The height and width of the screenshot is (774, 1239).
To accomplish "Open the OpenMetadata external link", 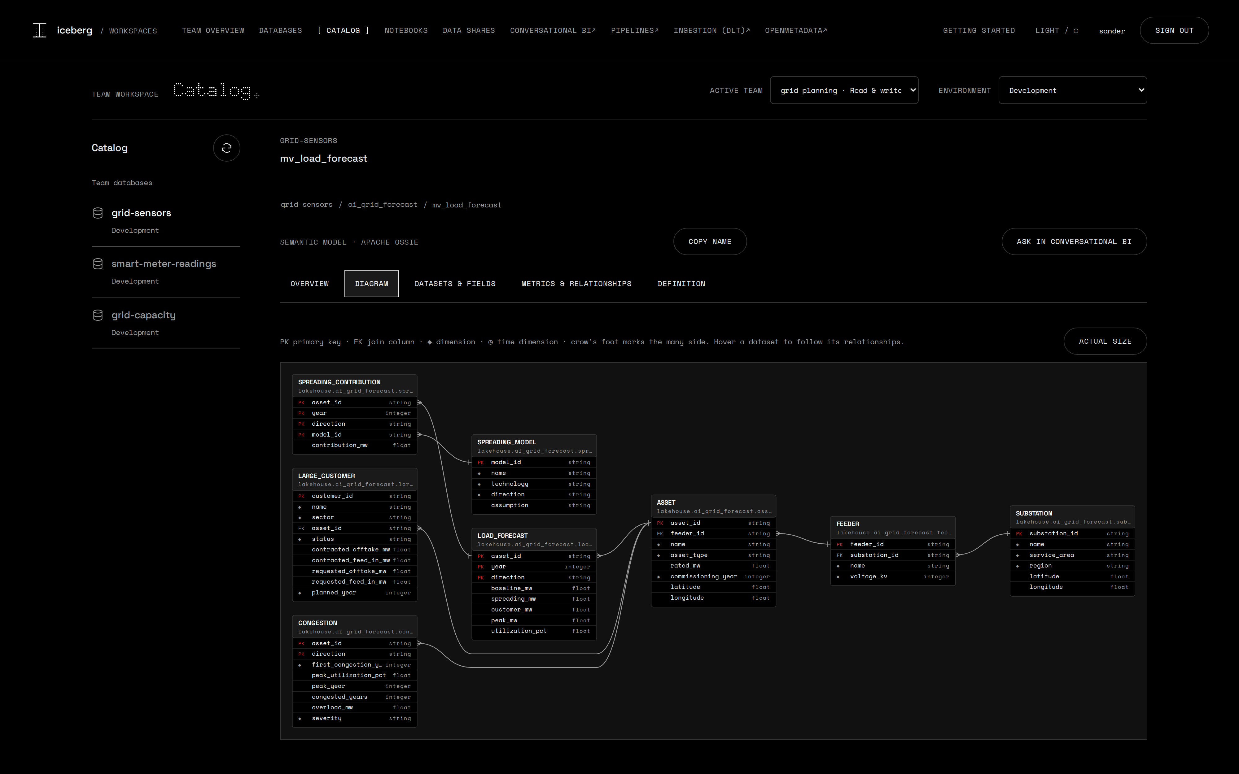I will (x=796, y=30).
